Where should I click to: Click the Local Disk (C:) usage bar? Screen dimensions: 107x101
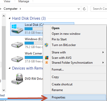[x=34, y=29]
